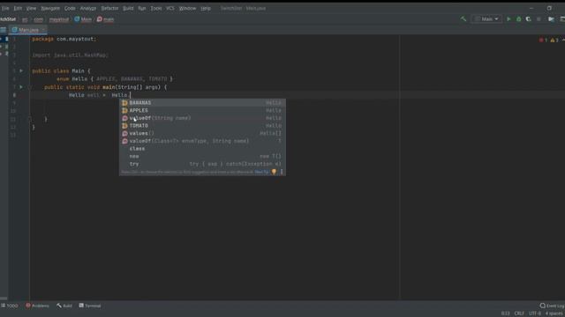
Task: Choose the try postfix suggestion in the completion list
Action: [202, 164]
